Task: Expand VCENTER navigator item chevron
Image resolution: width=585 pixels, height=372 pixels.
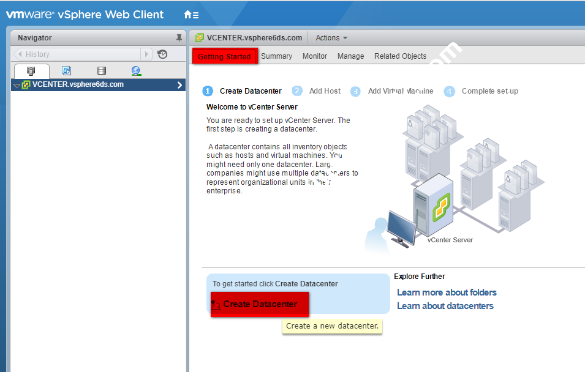Action: pyautogui.click(x=179, y=85)
